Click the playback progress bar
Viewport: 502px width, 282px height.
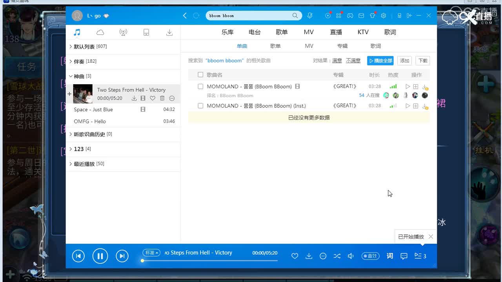[x=210, y=260]
